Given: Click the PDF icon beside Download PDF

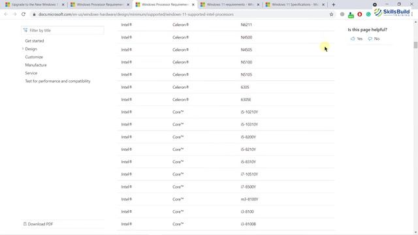Looking at the screenshot, I should tap(25, 224).
